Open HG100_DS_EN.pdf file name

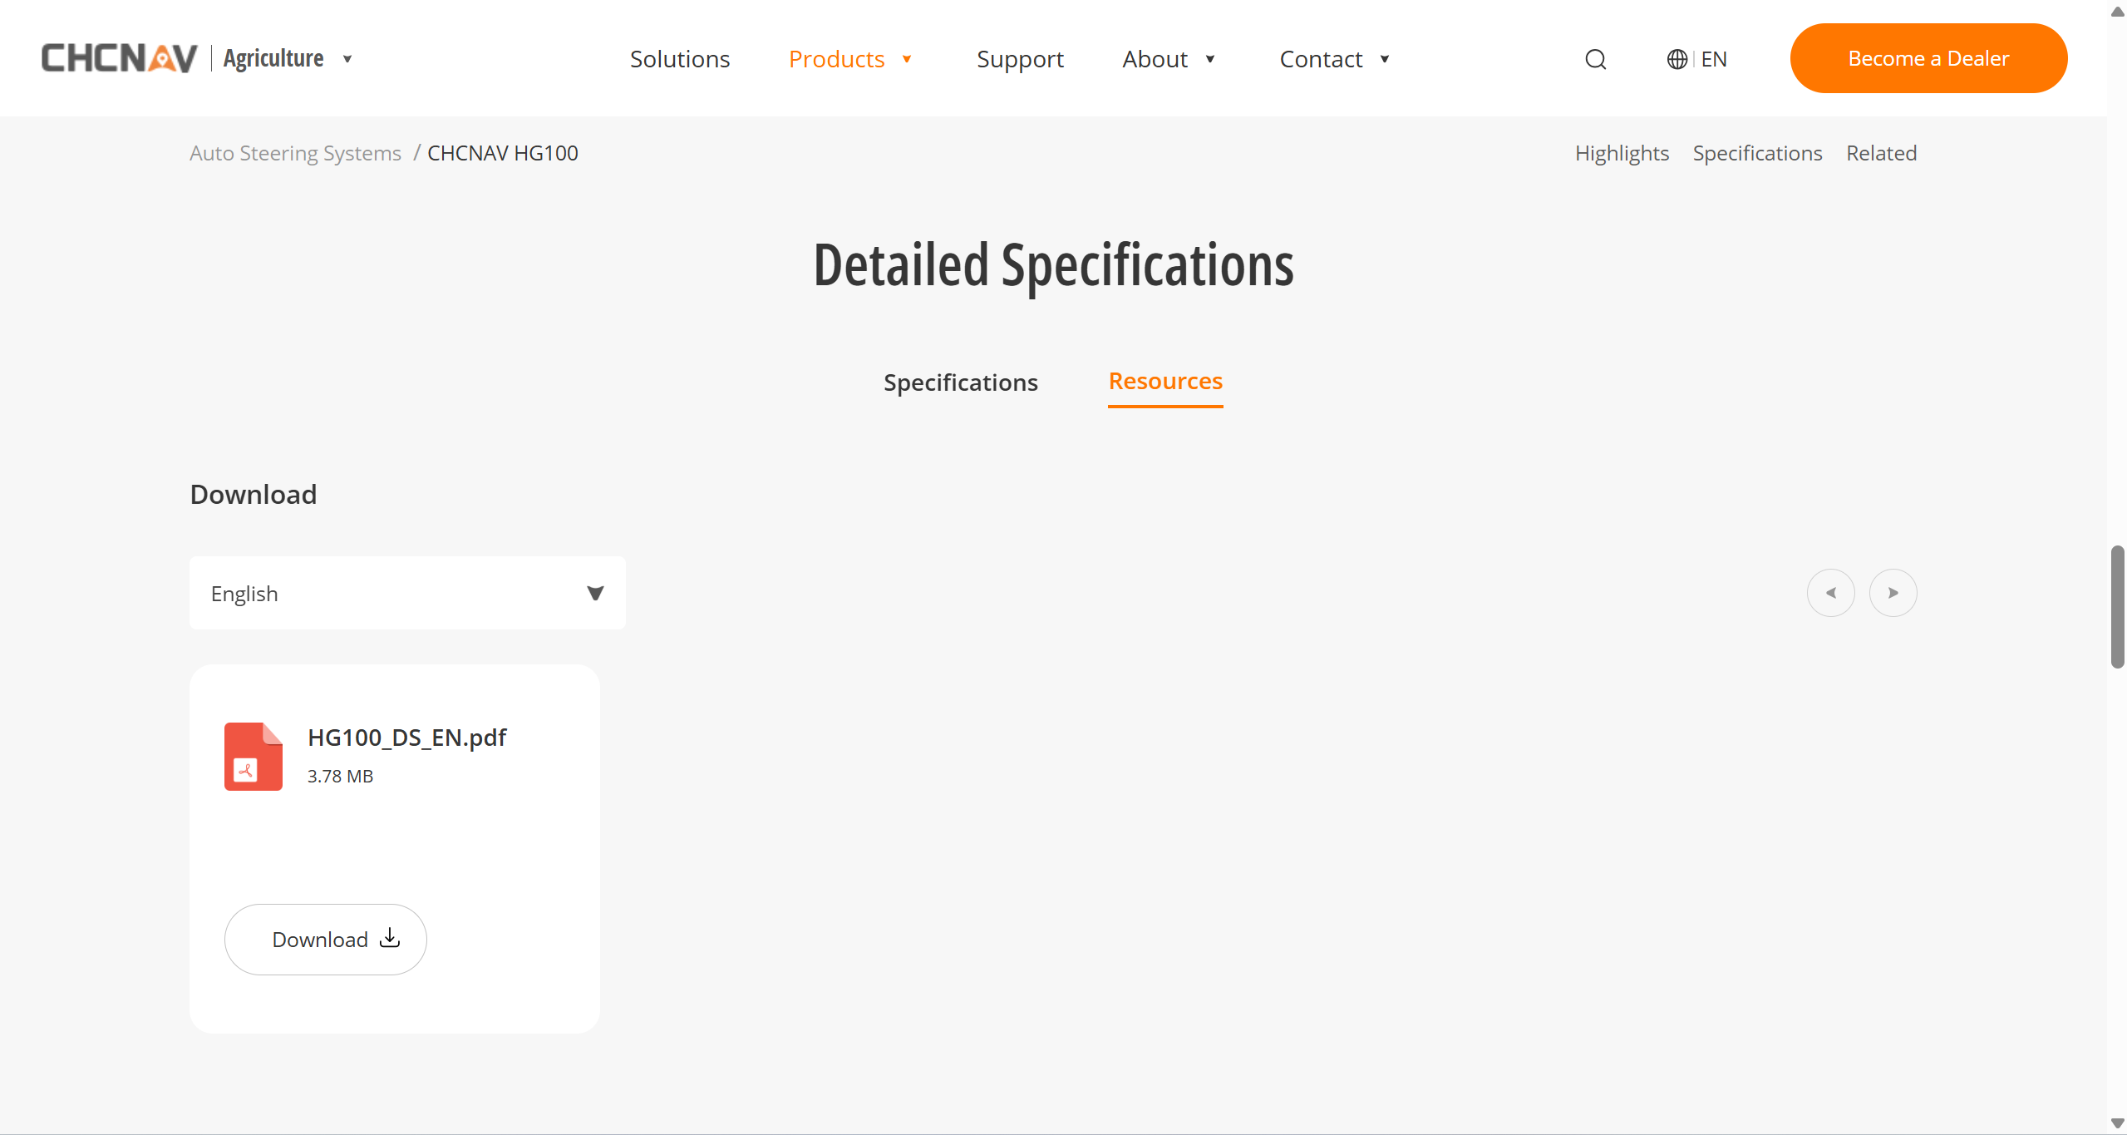(x=406, y=738)
